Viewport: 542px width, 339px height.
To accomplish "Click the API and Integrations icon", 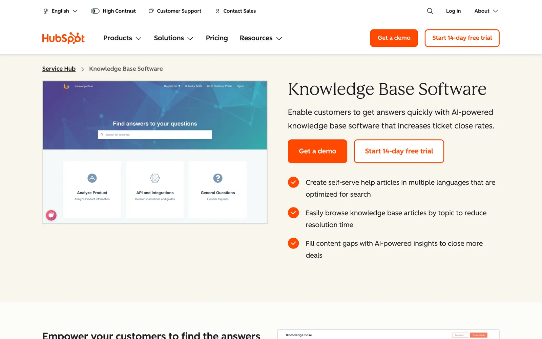I will [155, 178].
